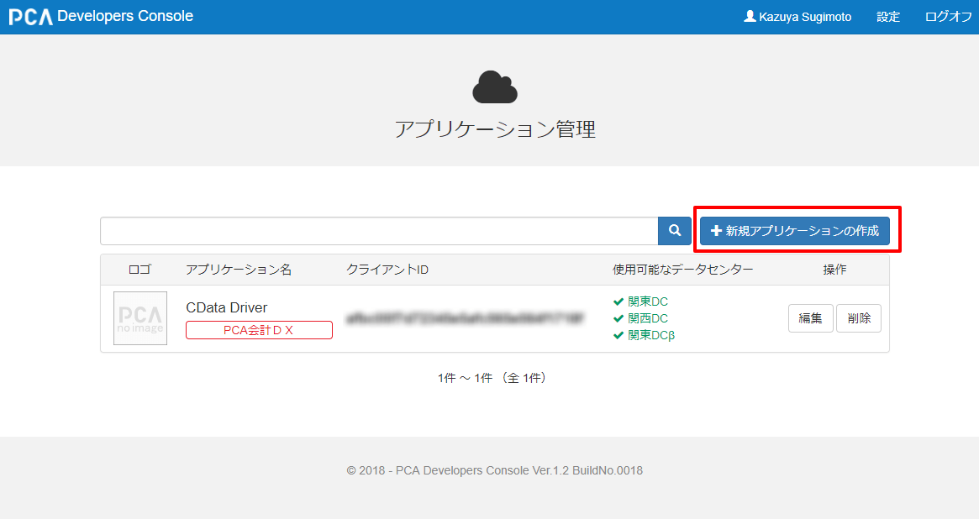The height and width of the screenshot is (519, 979).
Task: Create new app via 新規アプリケーションの作成
Action: [x=794, y=231]
